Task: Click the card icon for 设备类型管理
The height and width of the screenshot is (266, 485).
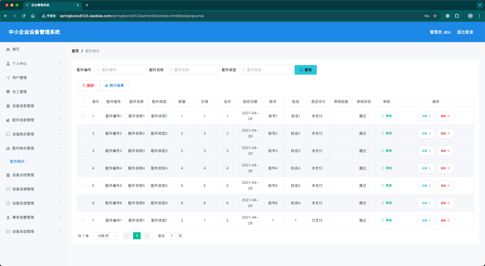Action: coord(8,231)
